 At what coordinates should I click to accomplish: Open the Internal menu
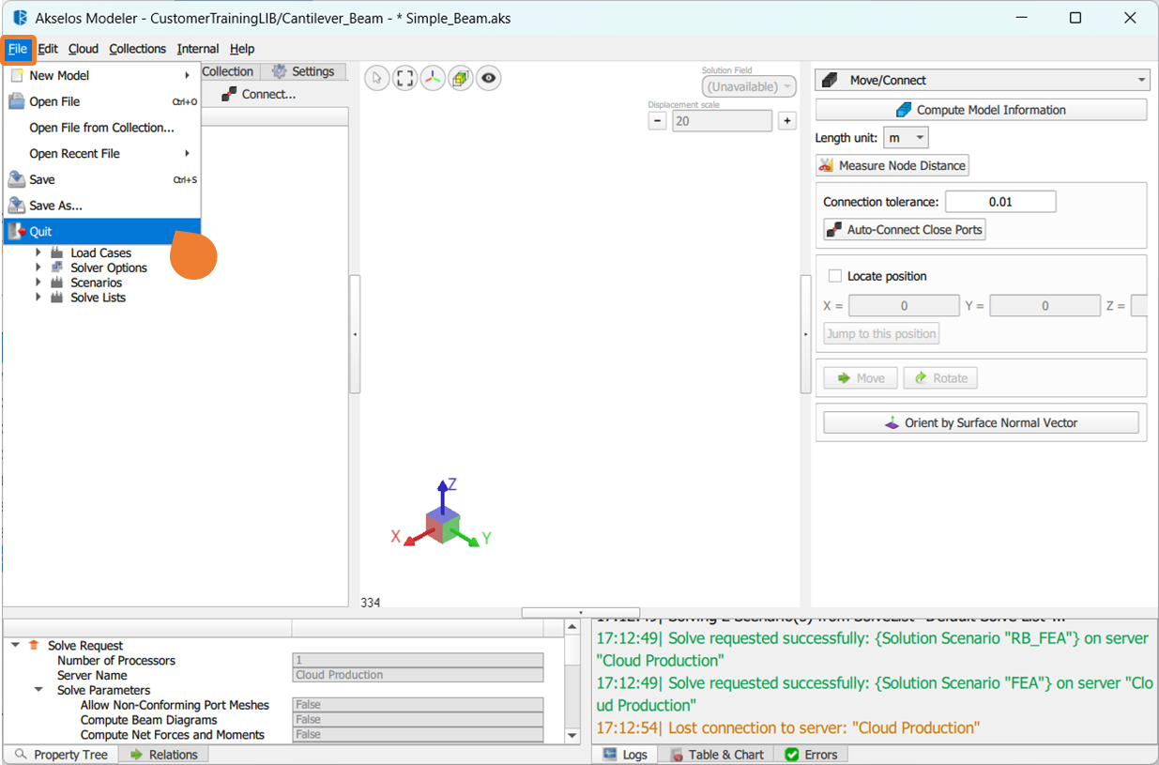coord(198,49)
